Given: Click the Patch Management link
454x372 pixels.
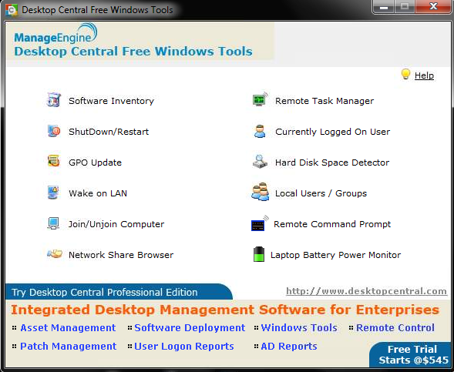Looking at the screenshot, I should point(69,347).
